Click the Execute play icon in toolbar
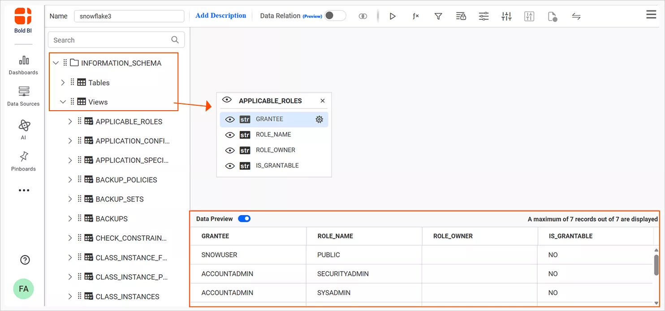 pyautogui.click(x=393, y=16)
